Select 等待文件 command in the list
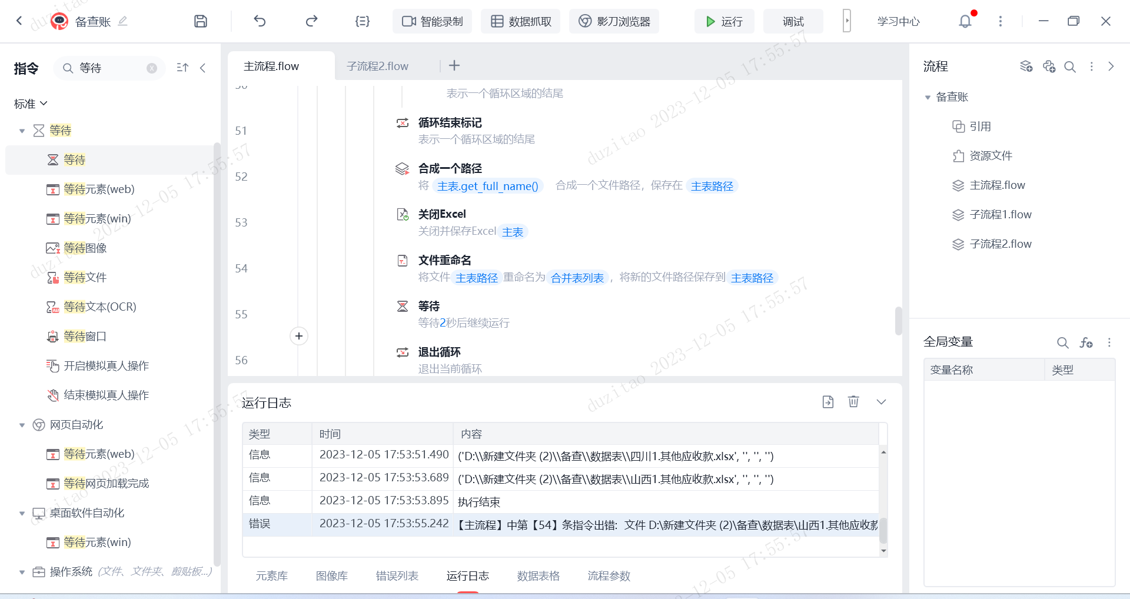Screen dimensions: 1130x599 coord(85,277)
